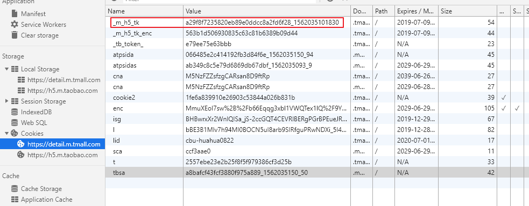
Task: Select the tbsa cookie row
Action: point(317,173)
